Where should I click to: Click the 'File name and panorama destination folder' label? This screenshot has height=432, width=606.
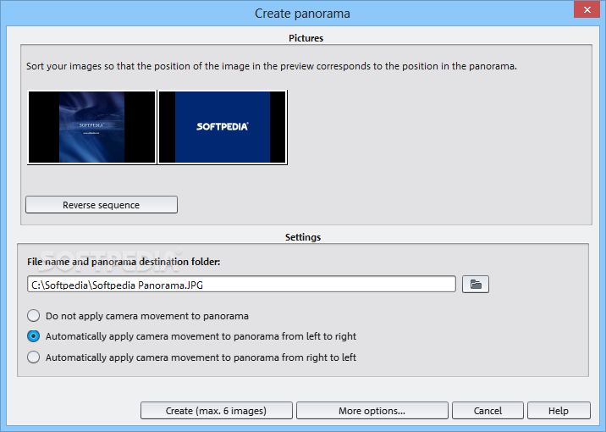point(124,262)
